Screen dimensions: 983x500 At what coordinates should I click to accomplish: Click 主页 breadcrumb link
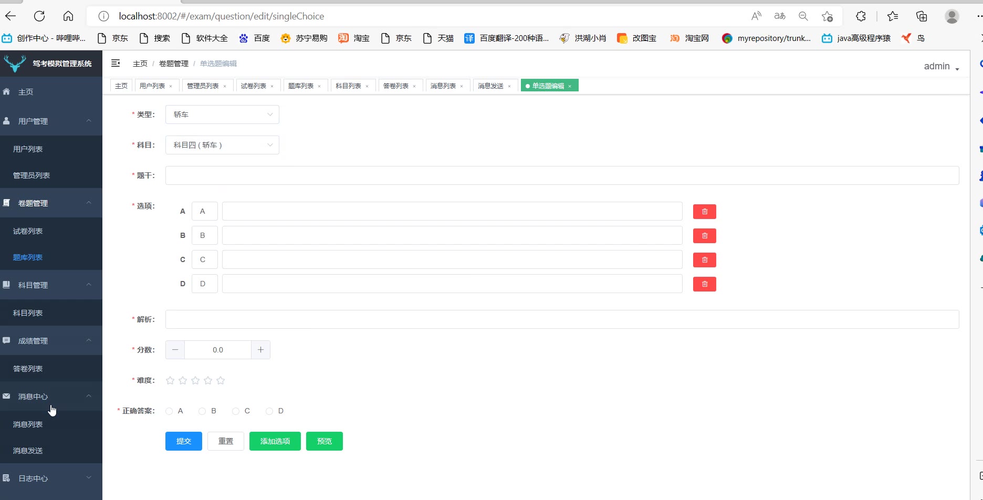tap(140, 64)
